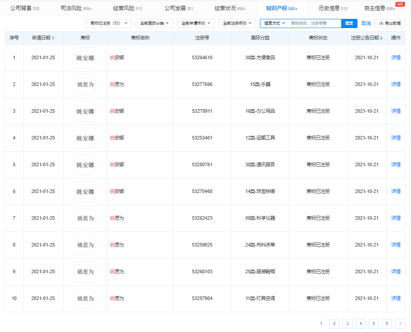Click the 取消 link
The width and height of the screenshot is (411, 332).
tap(366, 23)
